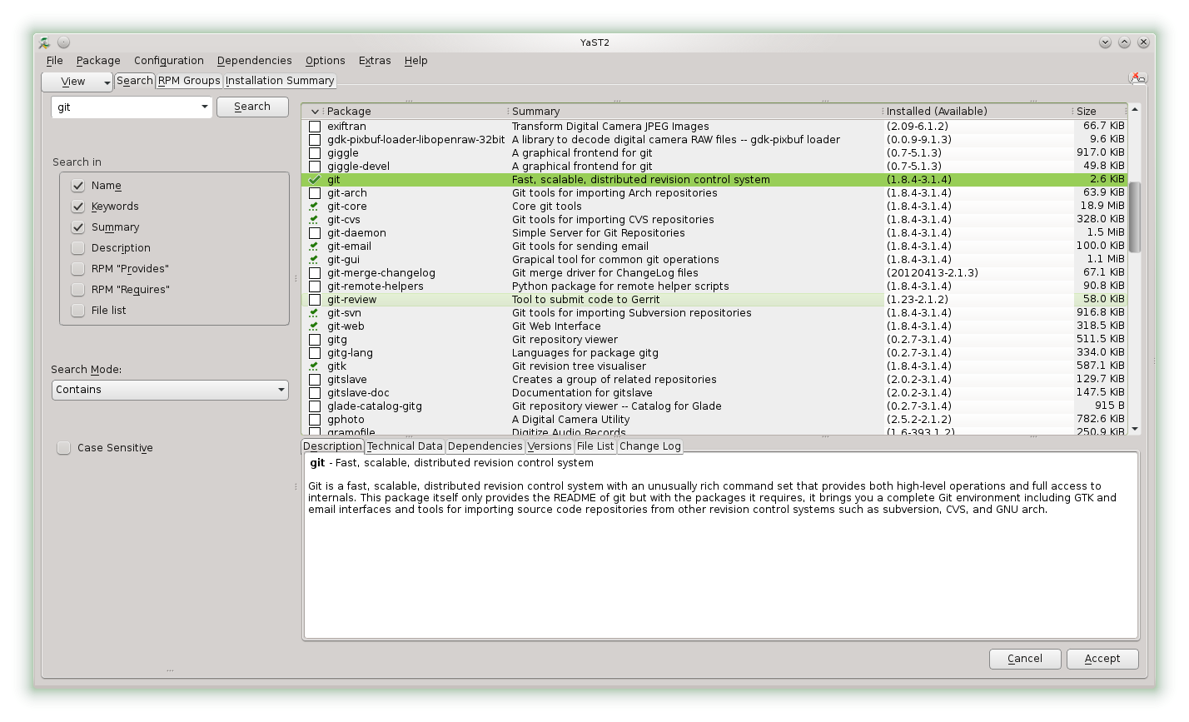1189x722 pixels.
Task: Open the Dependencies tab in the details pane
Action: click(485, 446)
